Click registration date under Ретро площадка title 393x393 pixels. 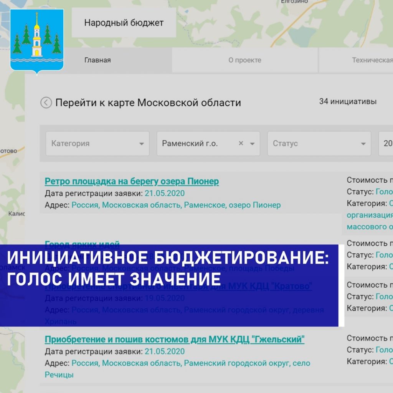165,193
